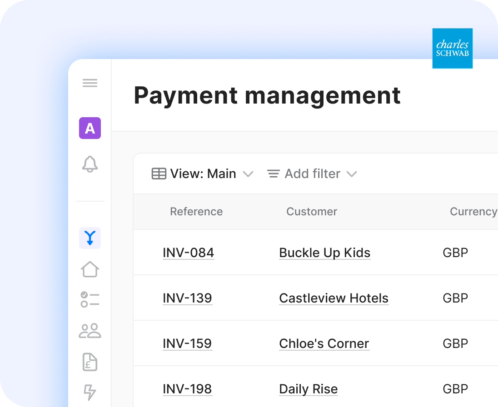Go to Home using the house icon

pyautogui.click(x=90, y=269)
